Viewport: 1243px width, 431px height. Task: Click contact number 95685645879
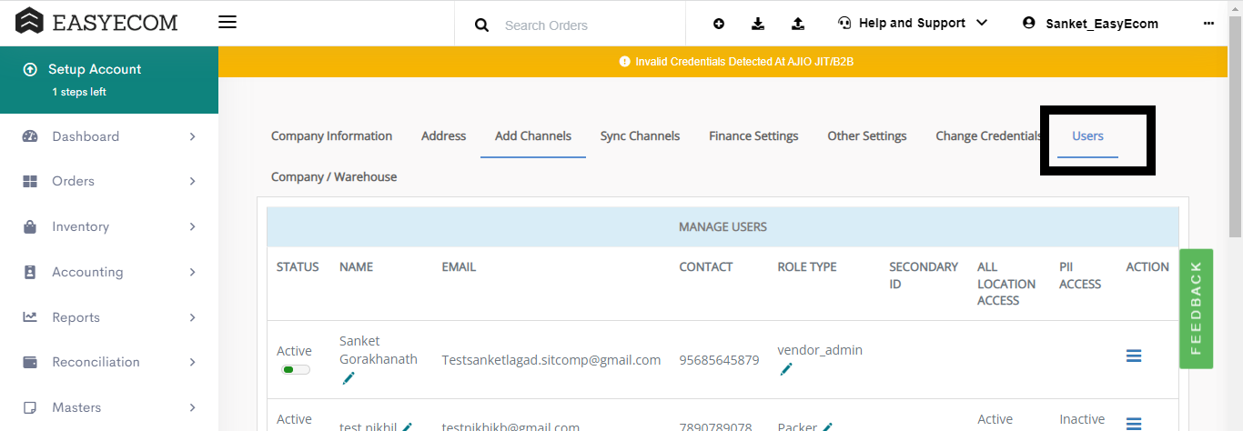click(x=719, y=360)
